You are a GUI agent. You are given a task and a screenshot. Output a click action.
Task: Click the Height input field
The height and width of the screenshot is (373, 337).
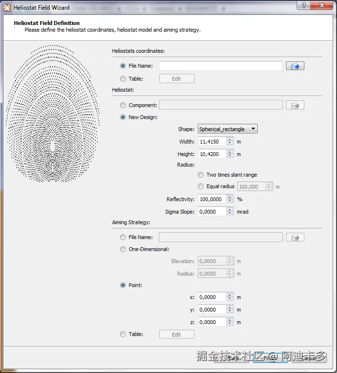click(x=212, y=154)
